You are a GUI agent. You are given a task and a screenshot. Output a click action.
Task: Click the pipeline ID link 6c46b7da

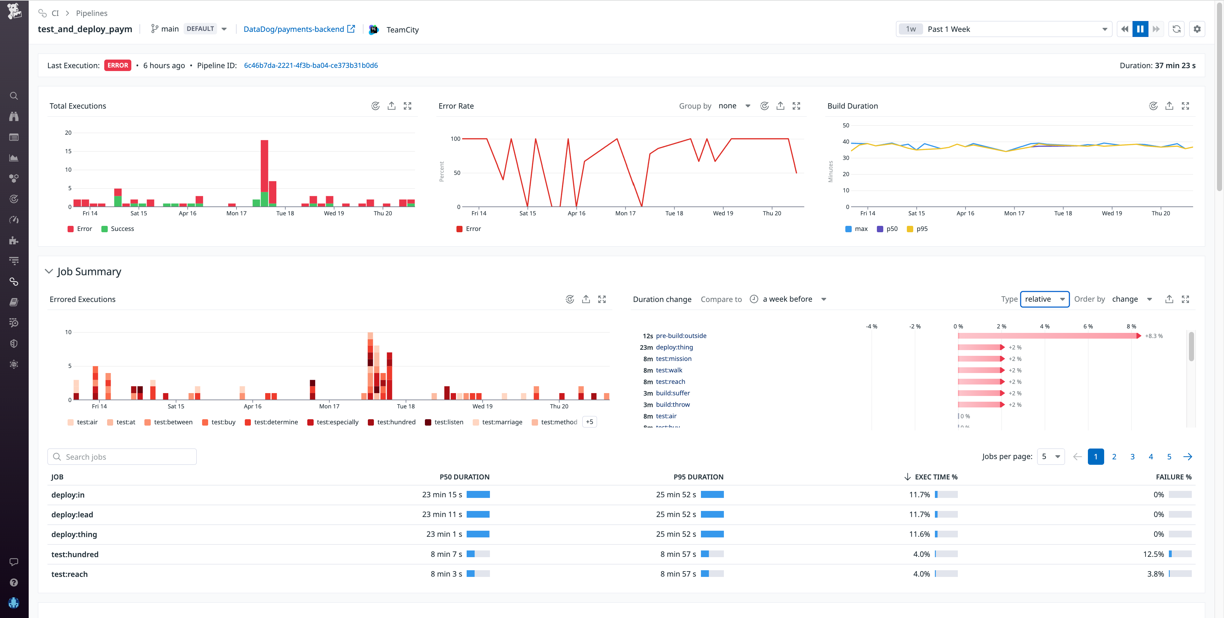click(x=311, y=65)
